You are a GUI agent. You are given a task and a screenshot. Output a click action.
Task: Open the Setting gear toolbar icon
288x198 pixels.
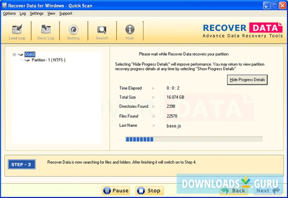[x=74, y=29]
